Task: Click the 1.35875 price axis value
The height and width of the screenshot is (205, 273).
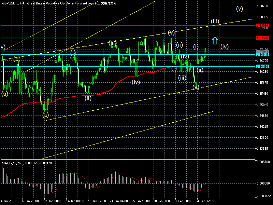Action: (262, 83)
